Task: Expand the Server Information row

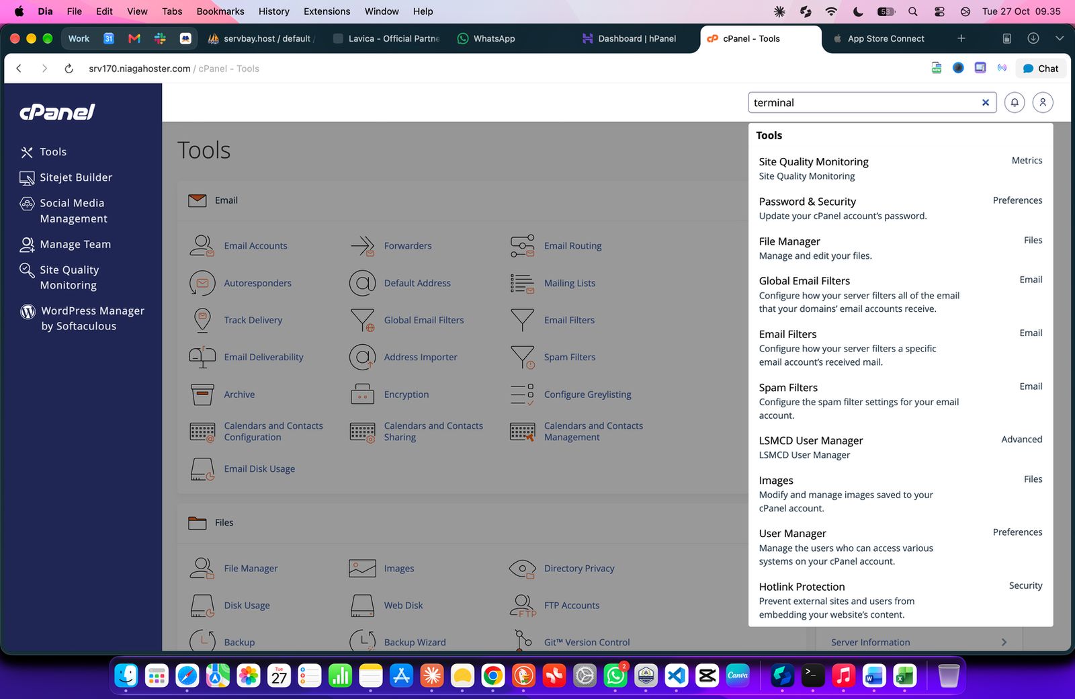Action: point(918,643)
